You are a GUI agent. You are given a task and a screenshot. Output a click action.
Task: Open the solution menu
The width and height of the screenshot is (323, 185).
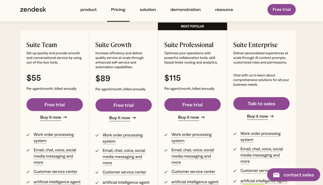[x=148, y=9]
